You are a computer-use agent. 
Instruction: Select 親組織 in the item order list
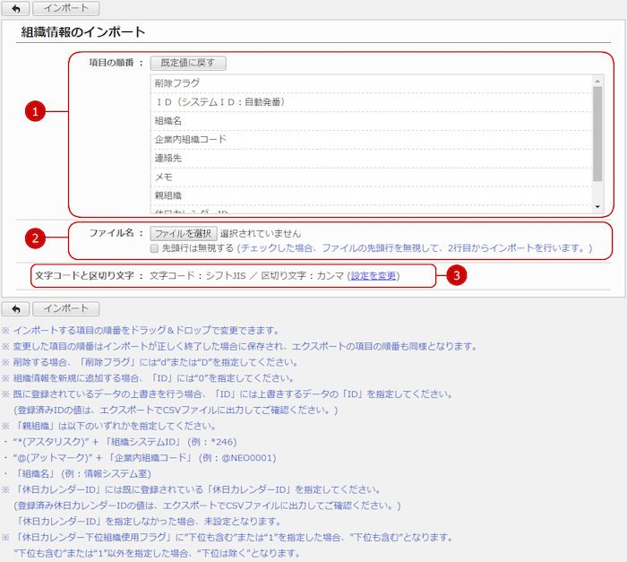(168, 195)
